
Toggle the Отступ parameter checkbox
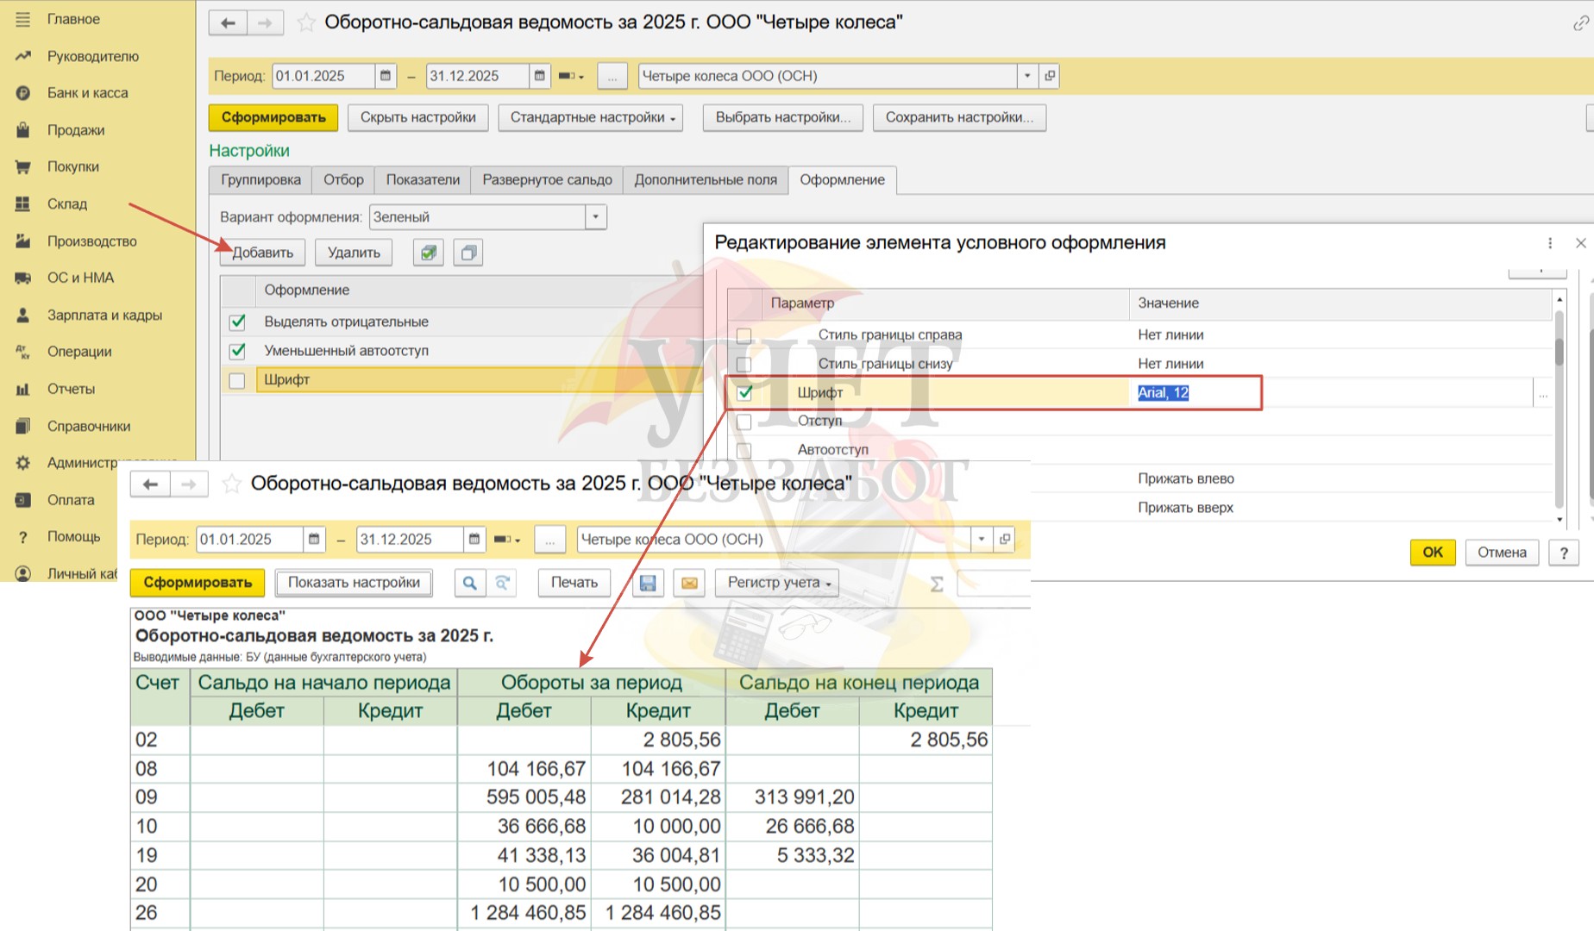point(744,422)
